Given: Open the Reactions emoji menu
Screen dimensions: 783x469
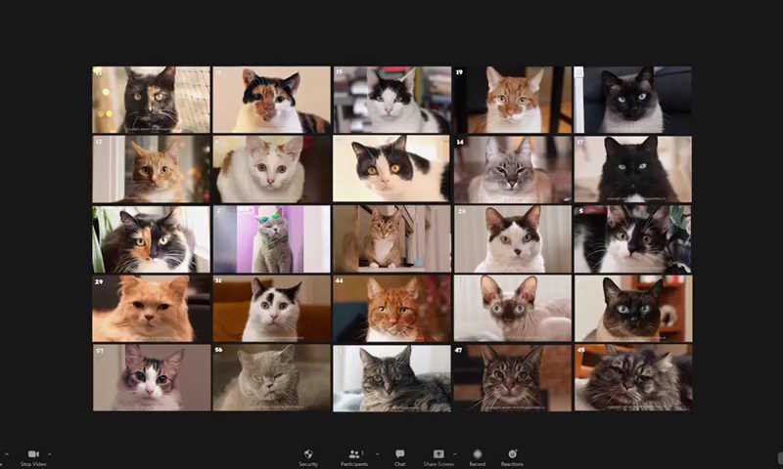Looking at the screenshot, I should pos(512,455).
